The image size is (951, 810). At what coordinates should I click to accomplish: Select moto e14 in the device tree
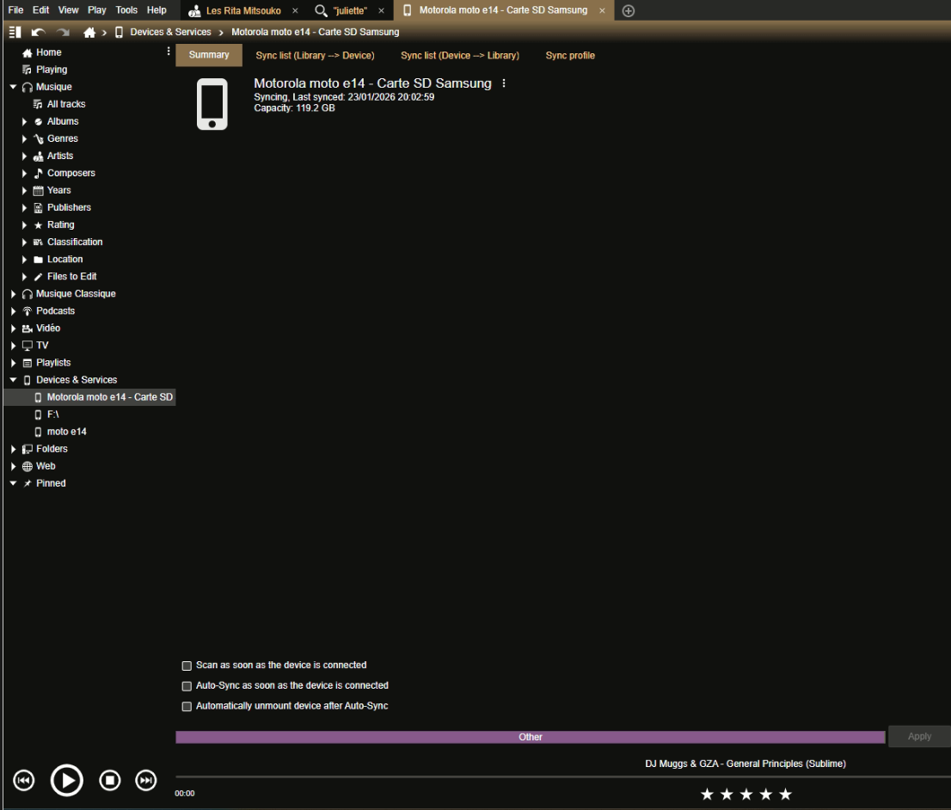point(66,432)
